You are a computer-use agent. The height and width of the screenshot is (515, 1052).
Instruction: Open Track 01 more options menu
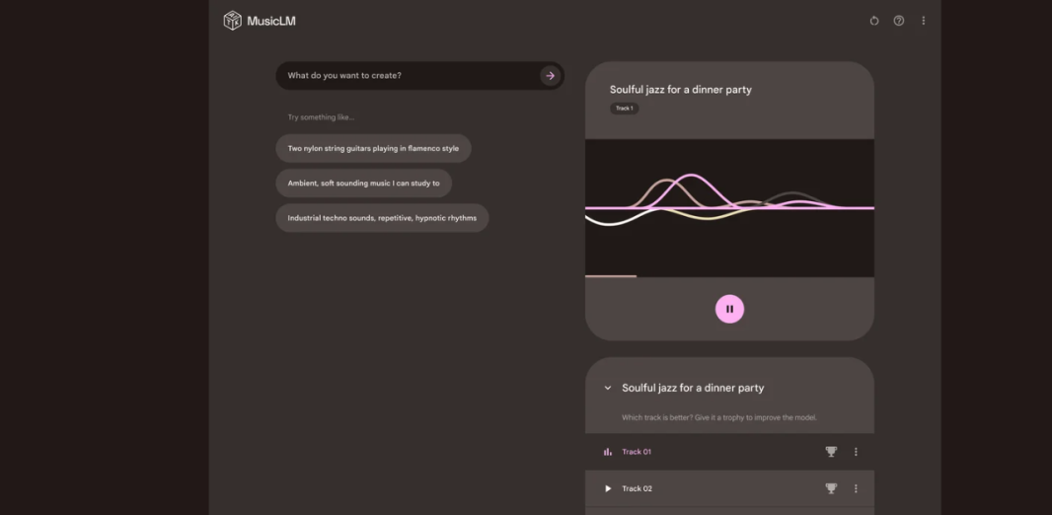pyautogui.click(x=856, y=452)
